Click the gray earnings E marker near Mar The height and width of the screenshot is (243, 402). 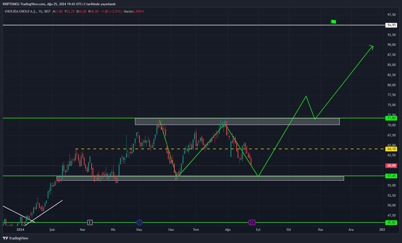point(89,222)
